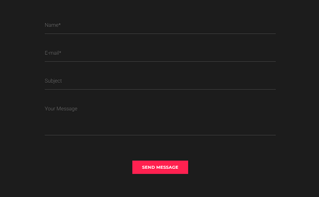The height and width of the screenshot is (197, 319).
Task: Select the Subject input field
Action: (160, 81)
